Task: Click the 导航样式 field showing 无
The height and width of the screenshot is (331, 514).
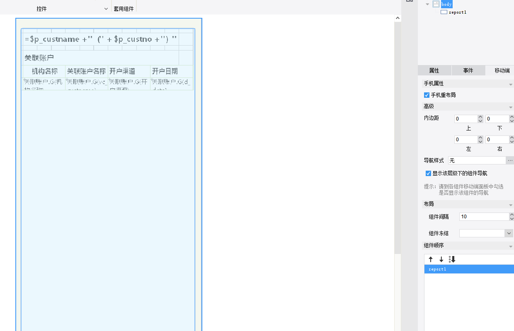Action: point(477,160)
